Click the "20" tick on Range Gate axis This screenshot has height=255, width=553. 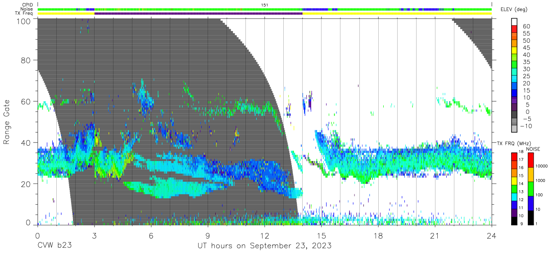coord(27,183)
